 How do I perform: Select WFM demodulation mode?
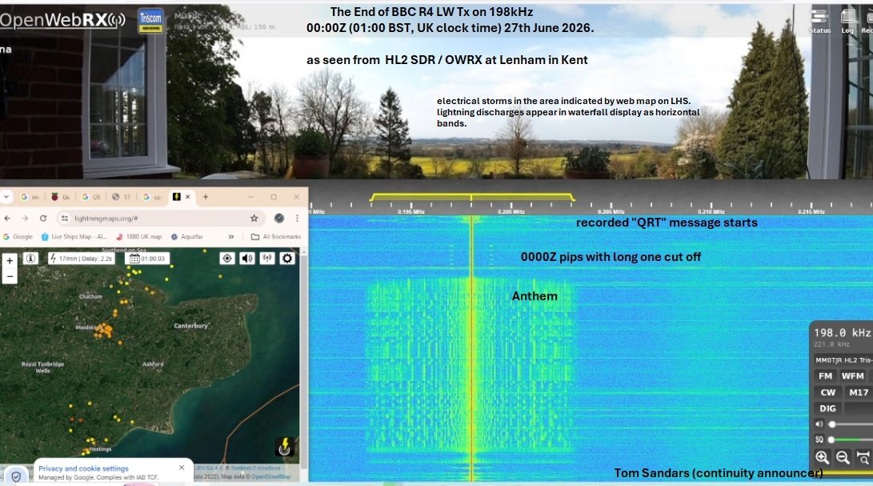852,376
